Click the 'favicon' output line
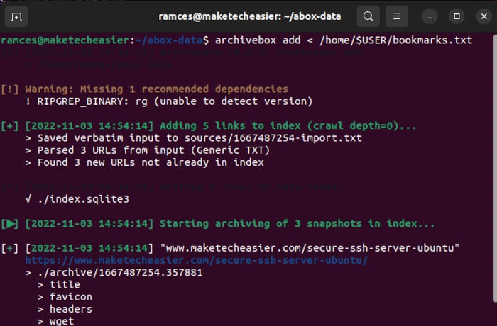This screenshot has width=497, height=326. pos(65,297)
